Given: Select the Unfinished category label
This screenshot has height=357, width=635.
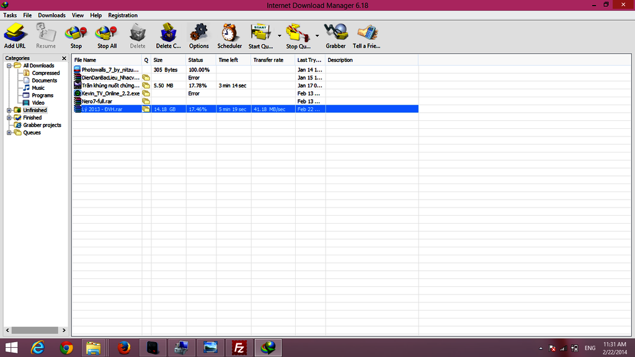Looking at the screenshot, I should pyautogui.click(x=35, y=110).
